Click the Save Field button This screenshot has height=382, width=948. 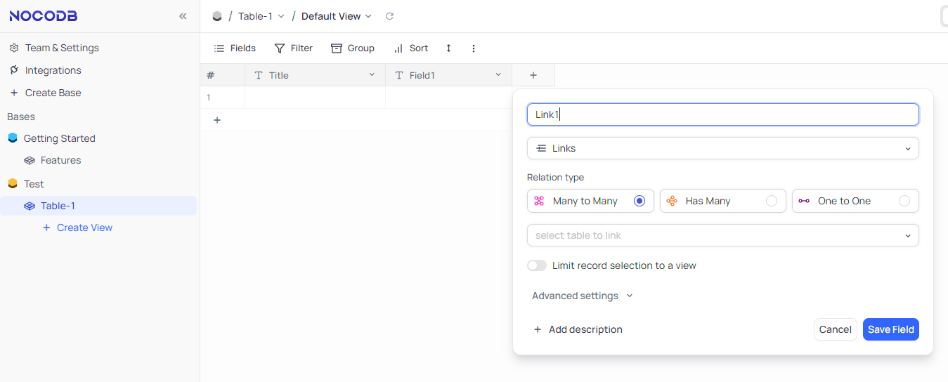coord(890,329)
